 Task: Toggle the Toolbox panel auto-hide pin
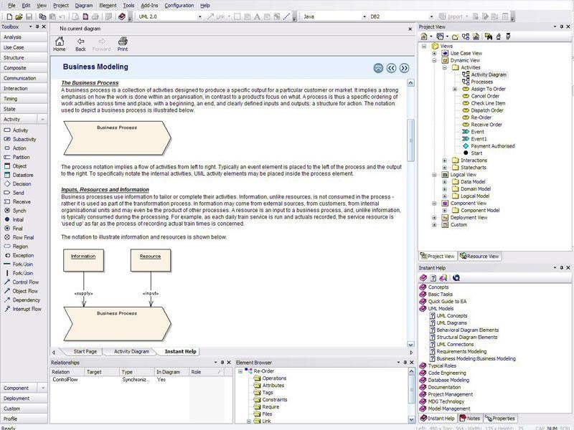point(37,27)
